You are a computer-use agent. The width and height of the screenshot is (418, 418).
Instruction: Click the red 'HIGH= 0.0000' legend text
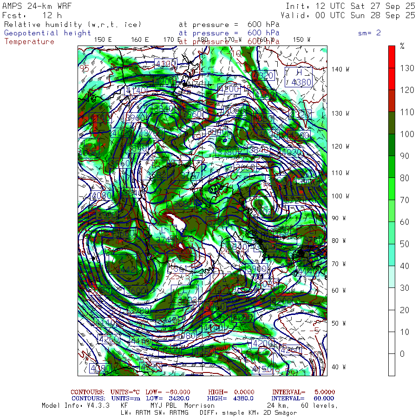231,392
